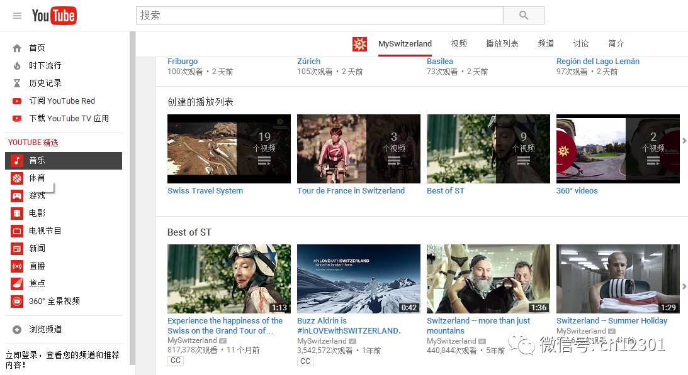Viewport: 688px width, 375px height.
Task: Open the 创建的播放列表 section heading
Action: pyautogui.click(x=200, y=102)
